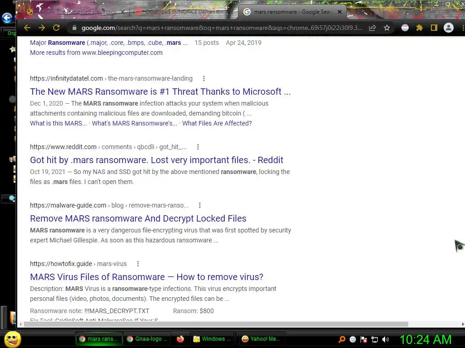Image resolution: width=465 pixels, height=348 pixels.
Task: Click the howtofix.guide mars-virus breadcrumb
Action: (x=78, y=264)
